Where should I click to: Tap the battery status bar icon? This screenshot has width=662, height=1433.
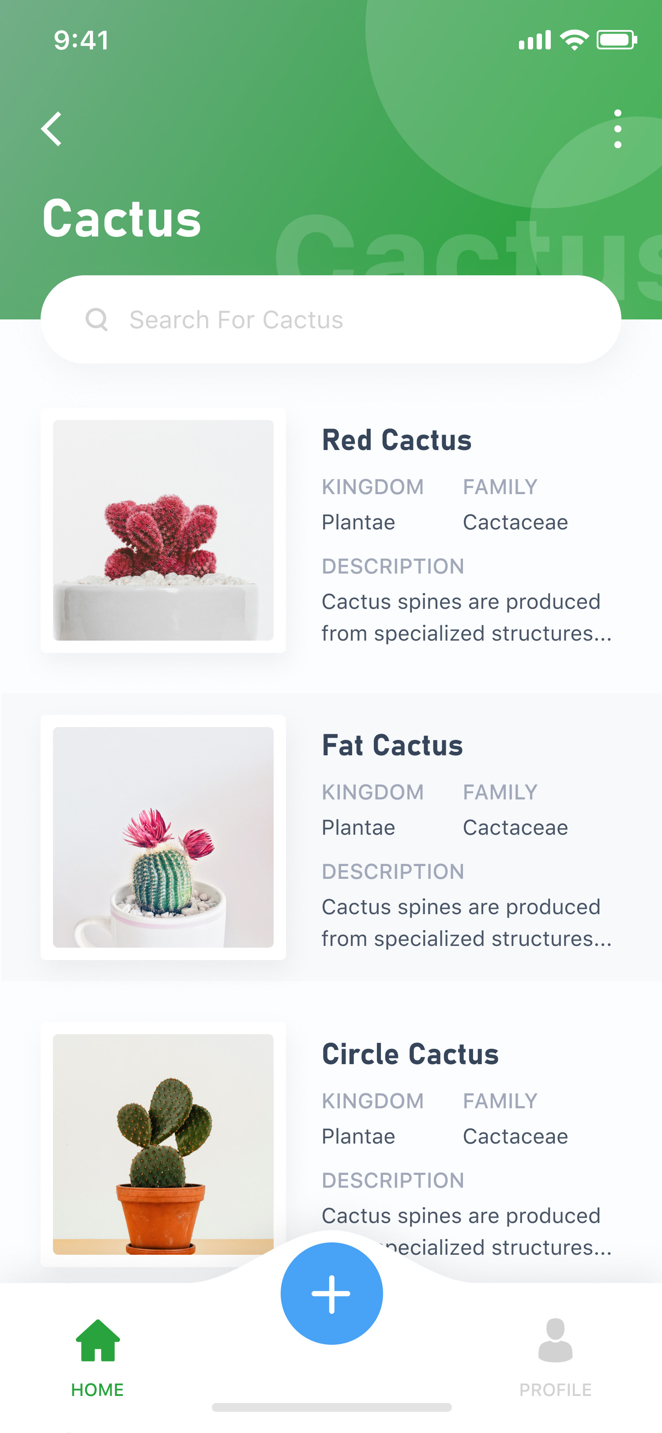pos(617,40)
